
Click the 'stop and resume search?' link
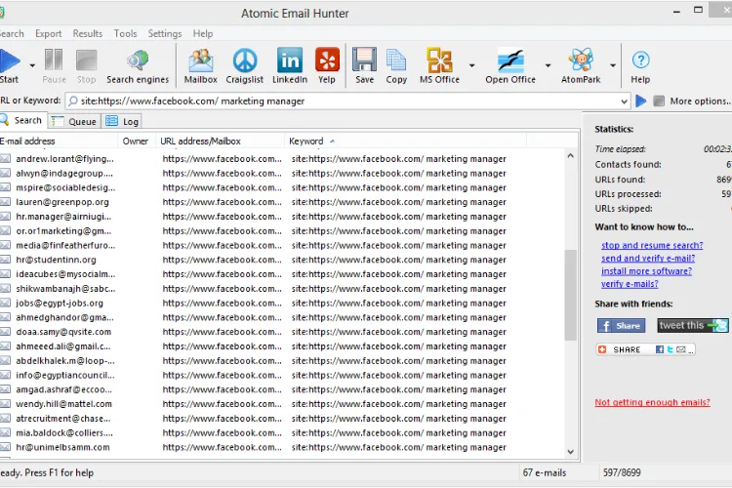tap(651, 246)
